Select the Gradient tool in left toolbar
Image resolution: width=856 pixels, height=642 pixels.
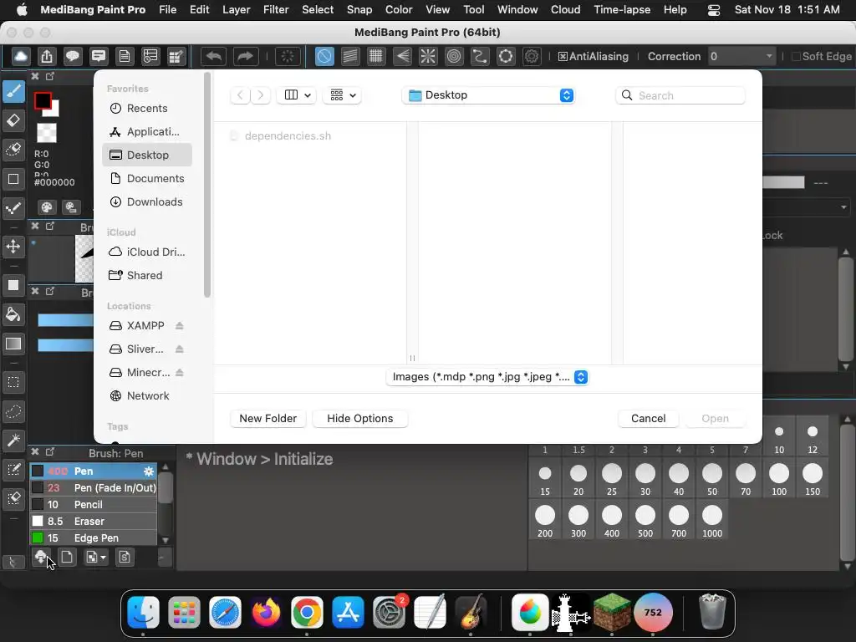click(x=13, y=344)
